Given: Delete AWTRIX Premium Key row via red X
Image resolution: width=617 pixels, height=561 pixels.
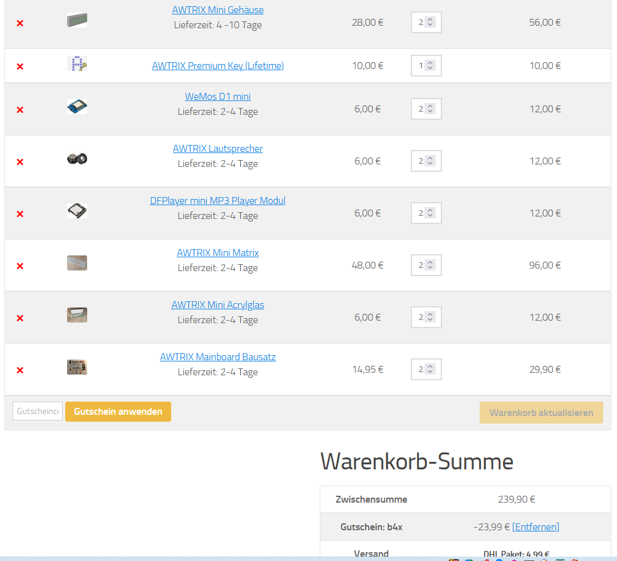Looking at the screenshot, I should (20, 67).
